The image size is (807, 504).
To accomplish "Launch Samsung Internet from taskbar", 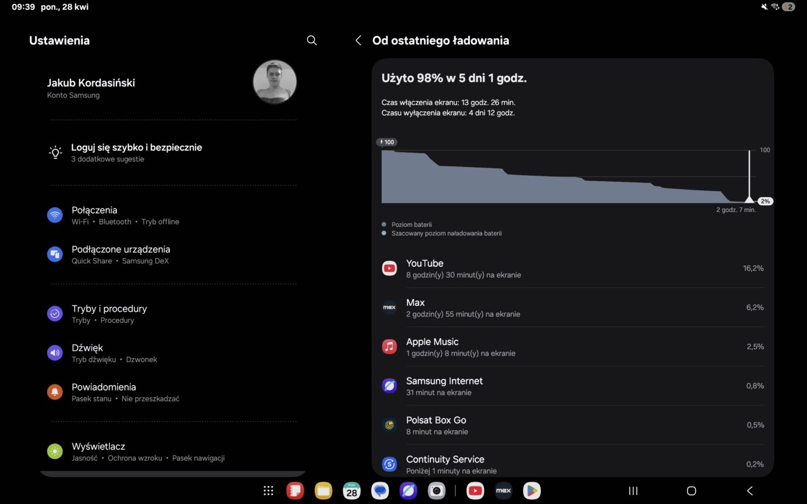I will [x=408, y=491].
